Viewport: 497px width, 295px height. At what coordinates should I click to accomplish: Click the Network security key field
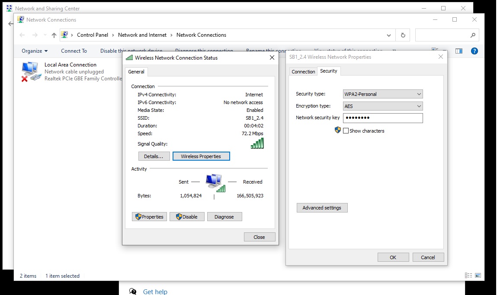383,118
